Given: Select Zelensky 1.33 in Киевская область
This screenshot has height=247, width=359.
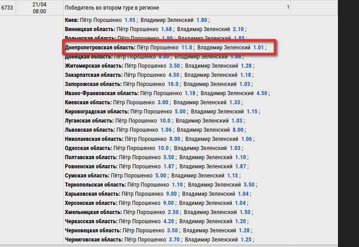Looking at the screenshot, I should (235, 102).
